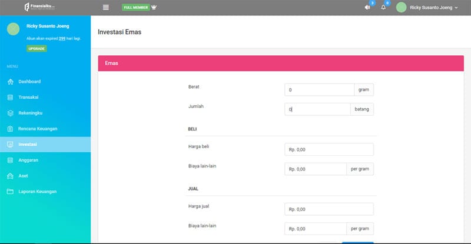The image size is (471, 244).
Task: Click the top-right user avatar
Action: click(x=402, y=7)
